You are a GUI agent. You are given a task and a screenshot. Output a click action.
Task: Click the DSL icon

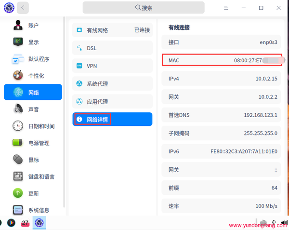point(79,48)
